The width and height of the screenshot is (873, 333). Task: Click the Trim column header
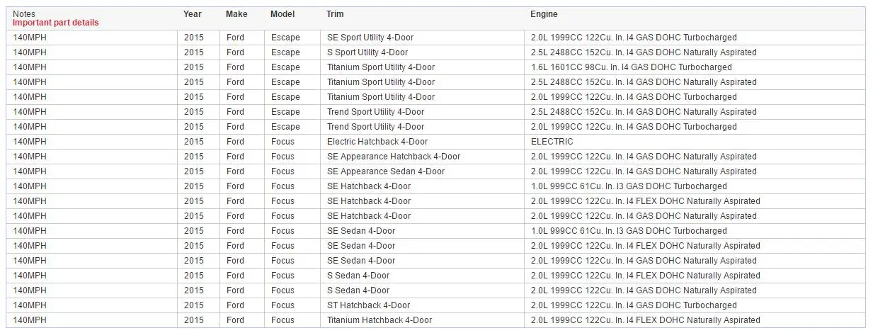click(336, 14)
